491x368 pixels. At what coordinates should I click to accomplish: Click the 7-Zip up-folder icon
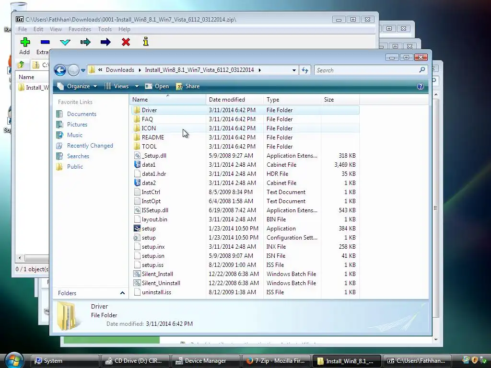[21, 65]
